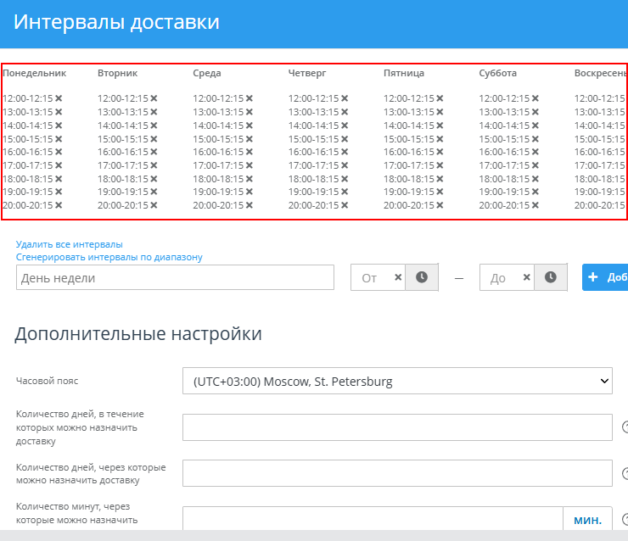Focus days-within-which delivery input field
The width and height of the screenshot is (628, 541).
[x=397, y=427]
